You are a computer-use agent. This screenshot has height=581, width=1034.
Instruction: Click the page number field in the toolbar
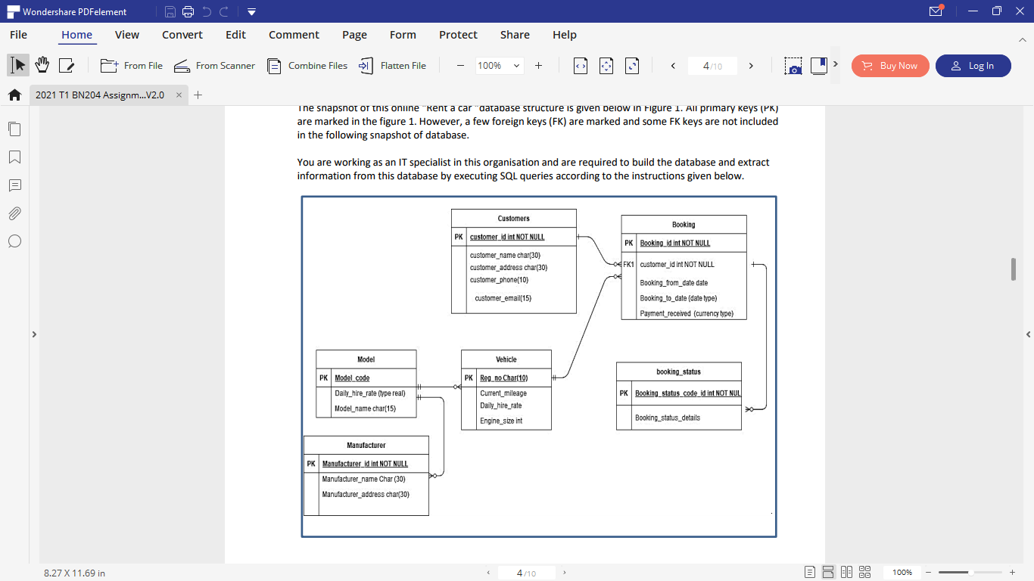[x=712, y=66]
